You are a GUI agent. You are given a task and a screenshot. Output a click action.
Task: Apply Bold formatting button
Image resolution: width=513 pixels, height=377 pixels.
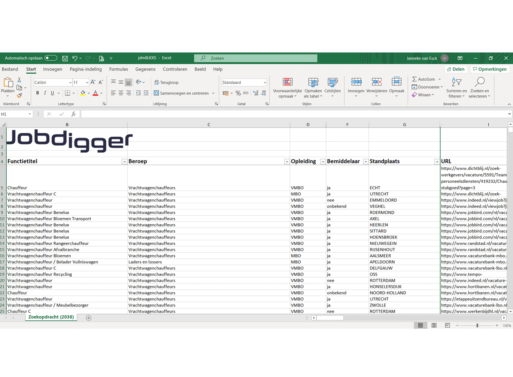point(38,93)
